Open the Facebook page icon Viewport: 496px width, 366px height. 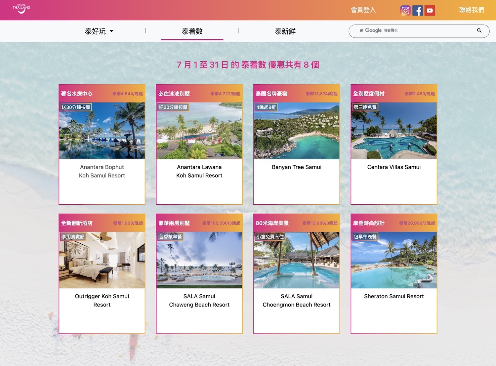(x=418, y=11)
